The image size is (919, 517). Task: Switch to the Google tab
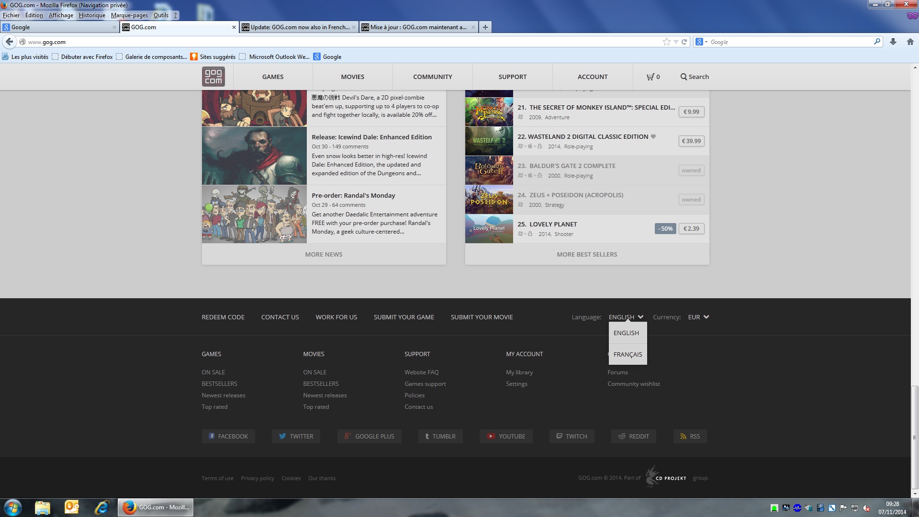(x=59, y=27)
